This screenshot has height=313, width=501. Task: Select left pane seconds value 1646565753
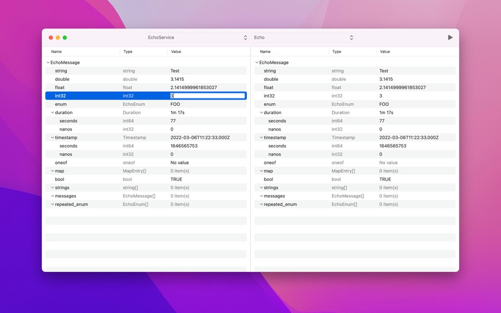pyautogui.click(x=184, y=145)
